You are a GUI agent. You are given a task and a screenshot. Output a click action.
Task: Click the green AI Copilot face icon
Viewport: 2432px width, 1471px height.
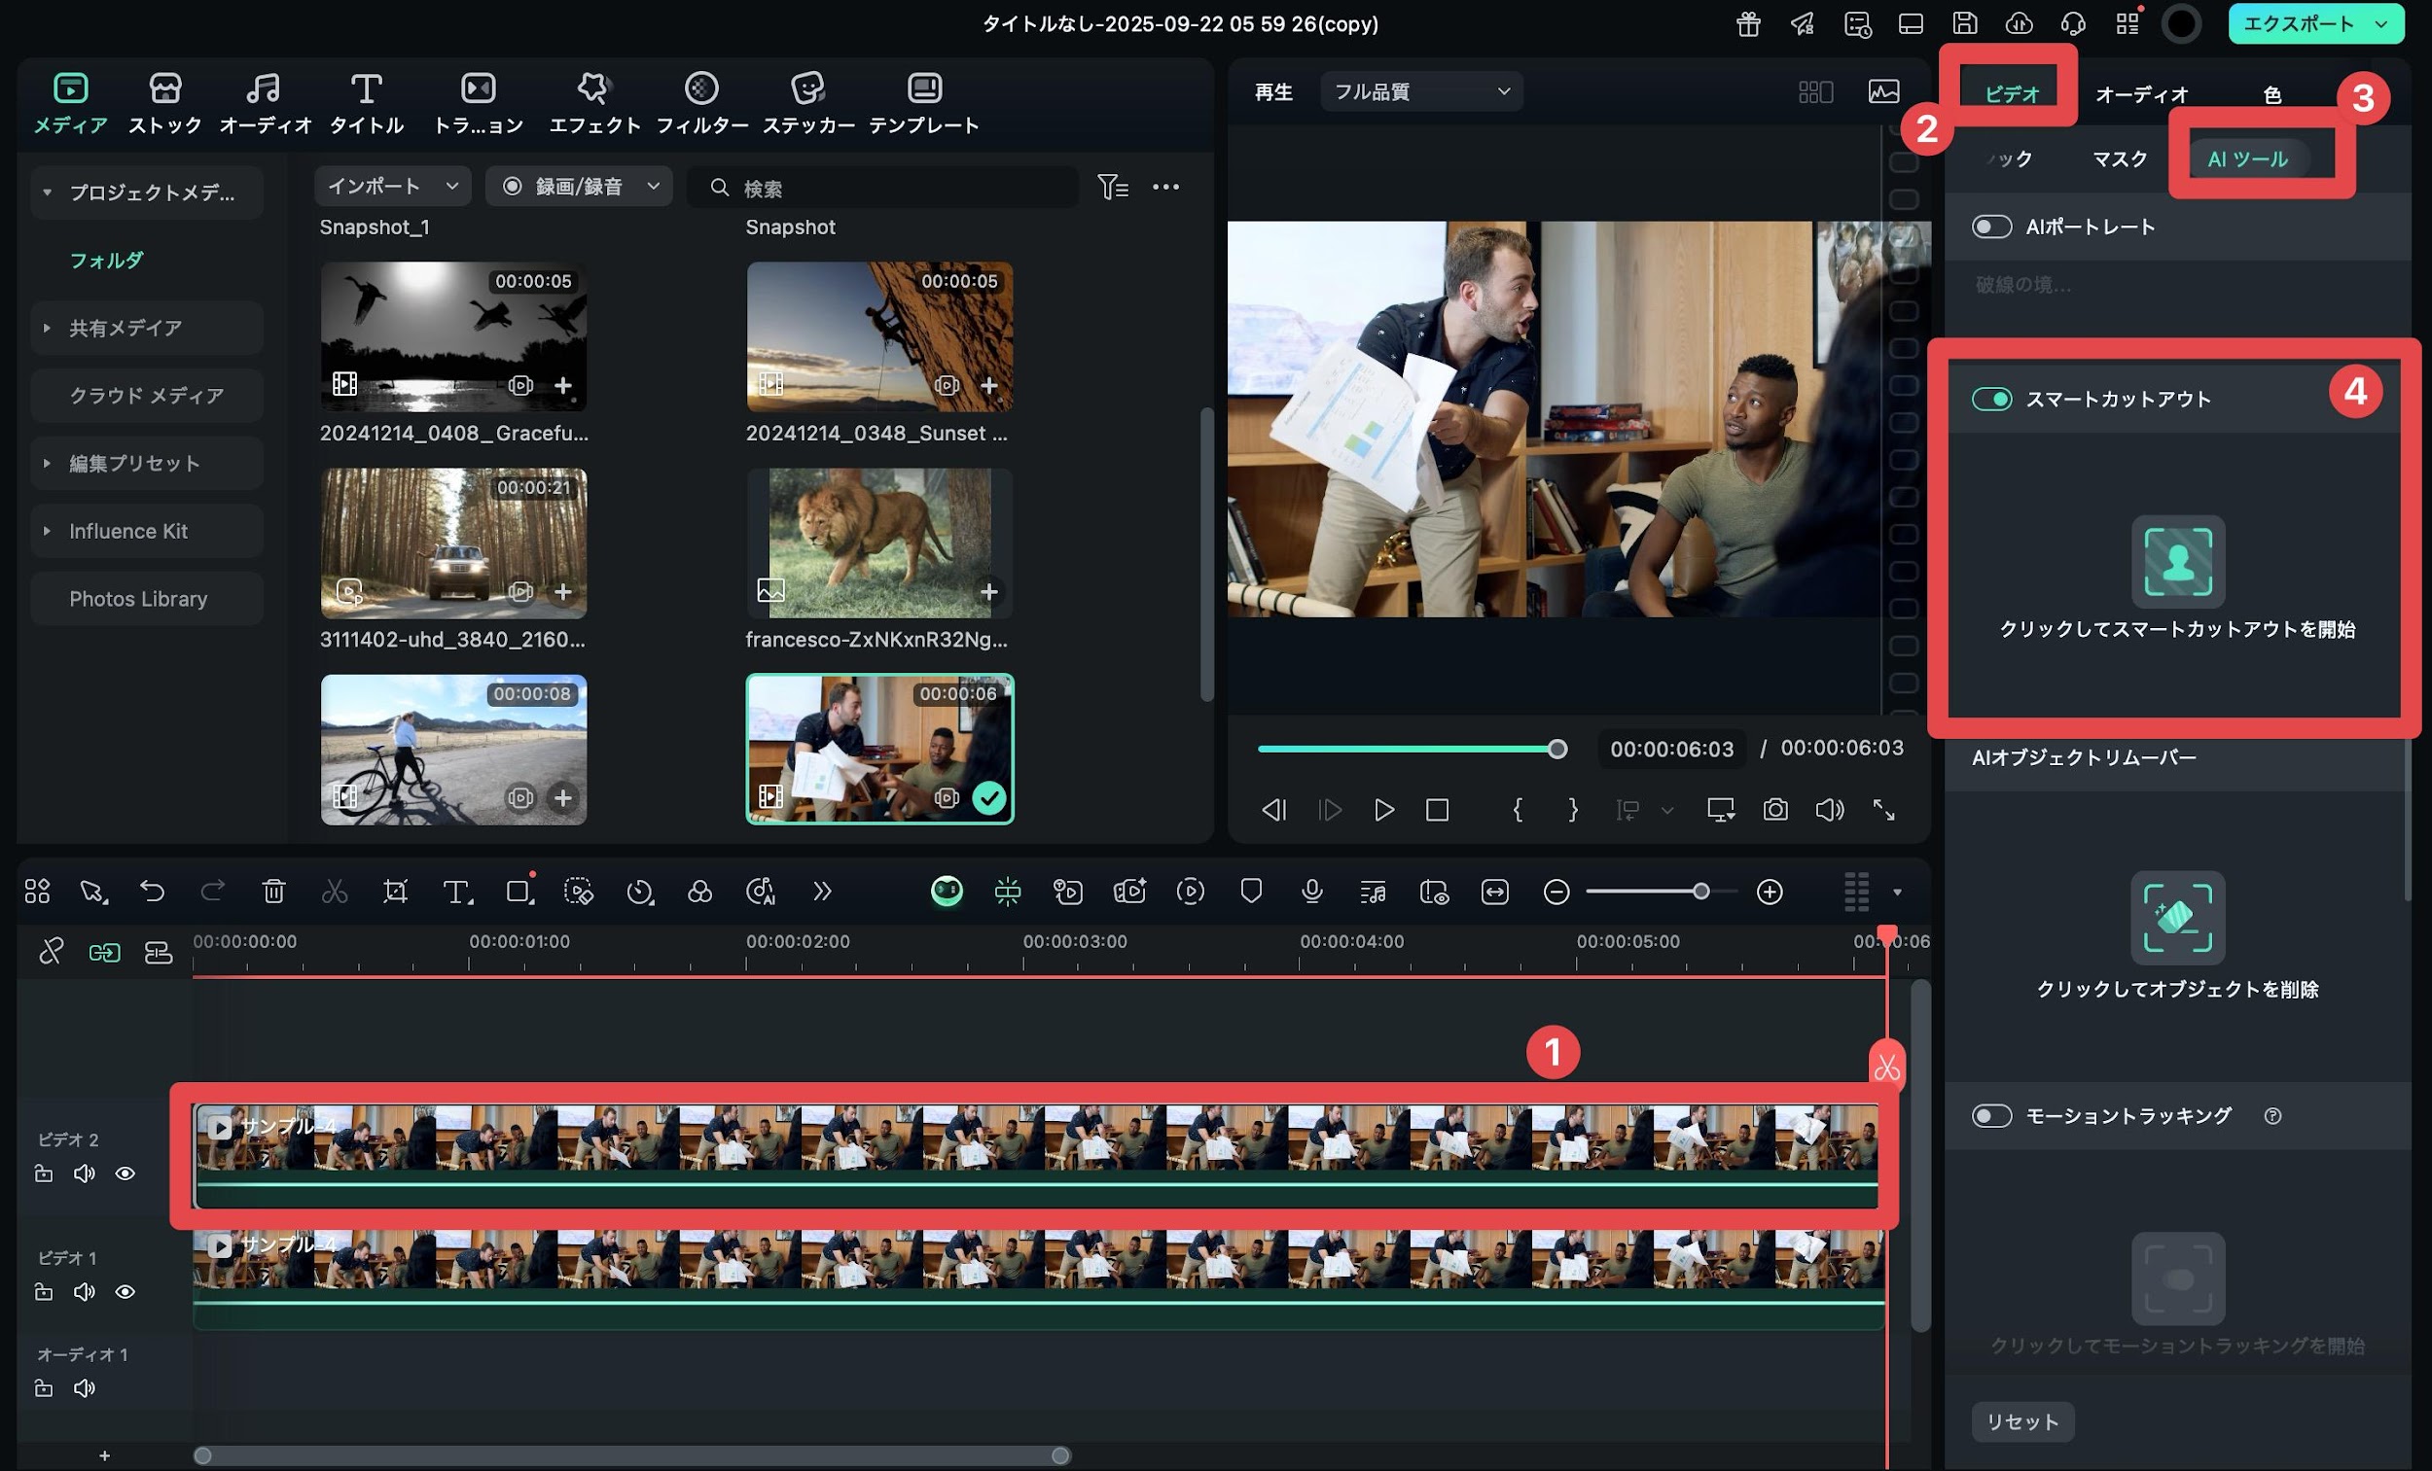[947, 892]
